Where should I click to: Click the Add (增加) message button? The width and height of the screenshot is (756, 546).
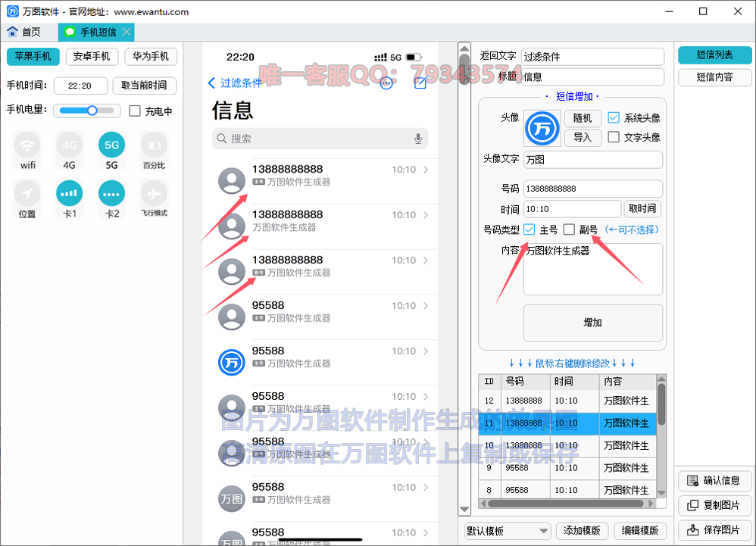click(592, 323)
